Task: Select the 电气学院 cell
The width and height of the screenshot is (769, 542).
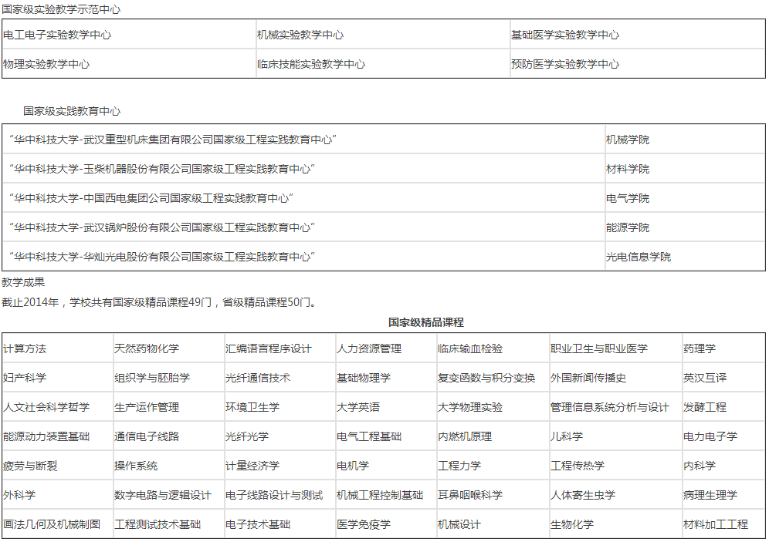Action: pyautogui.click(x=685, y=198)
